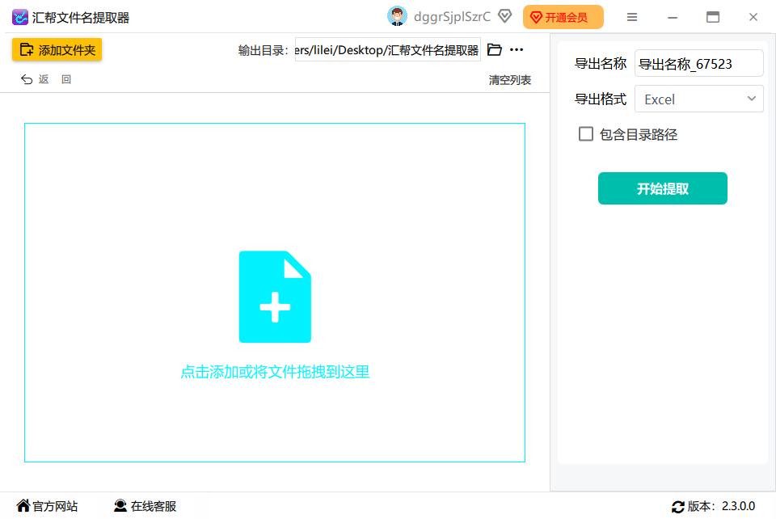Click the version refresh icon at bottom right
The image size is (776, 519).
[678, 506]
